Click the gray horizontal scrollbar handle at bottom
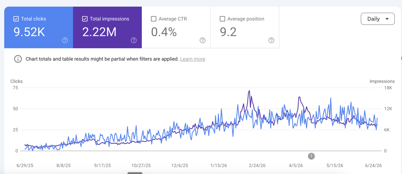Screen dimensions: 402x174 [x=135, y=173]
